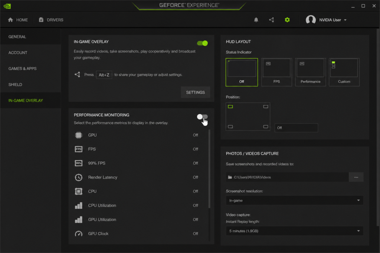Set HUD position to top-left corner
The image size is (380, 253).
230,106
